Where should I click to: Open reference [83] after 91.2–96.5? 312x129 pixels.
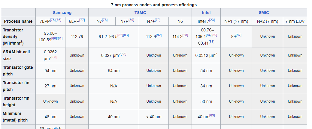(126, 35)
